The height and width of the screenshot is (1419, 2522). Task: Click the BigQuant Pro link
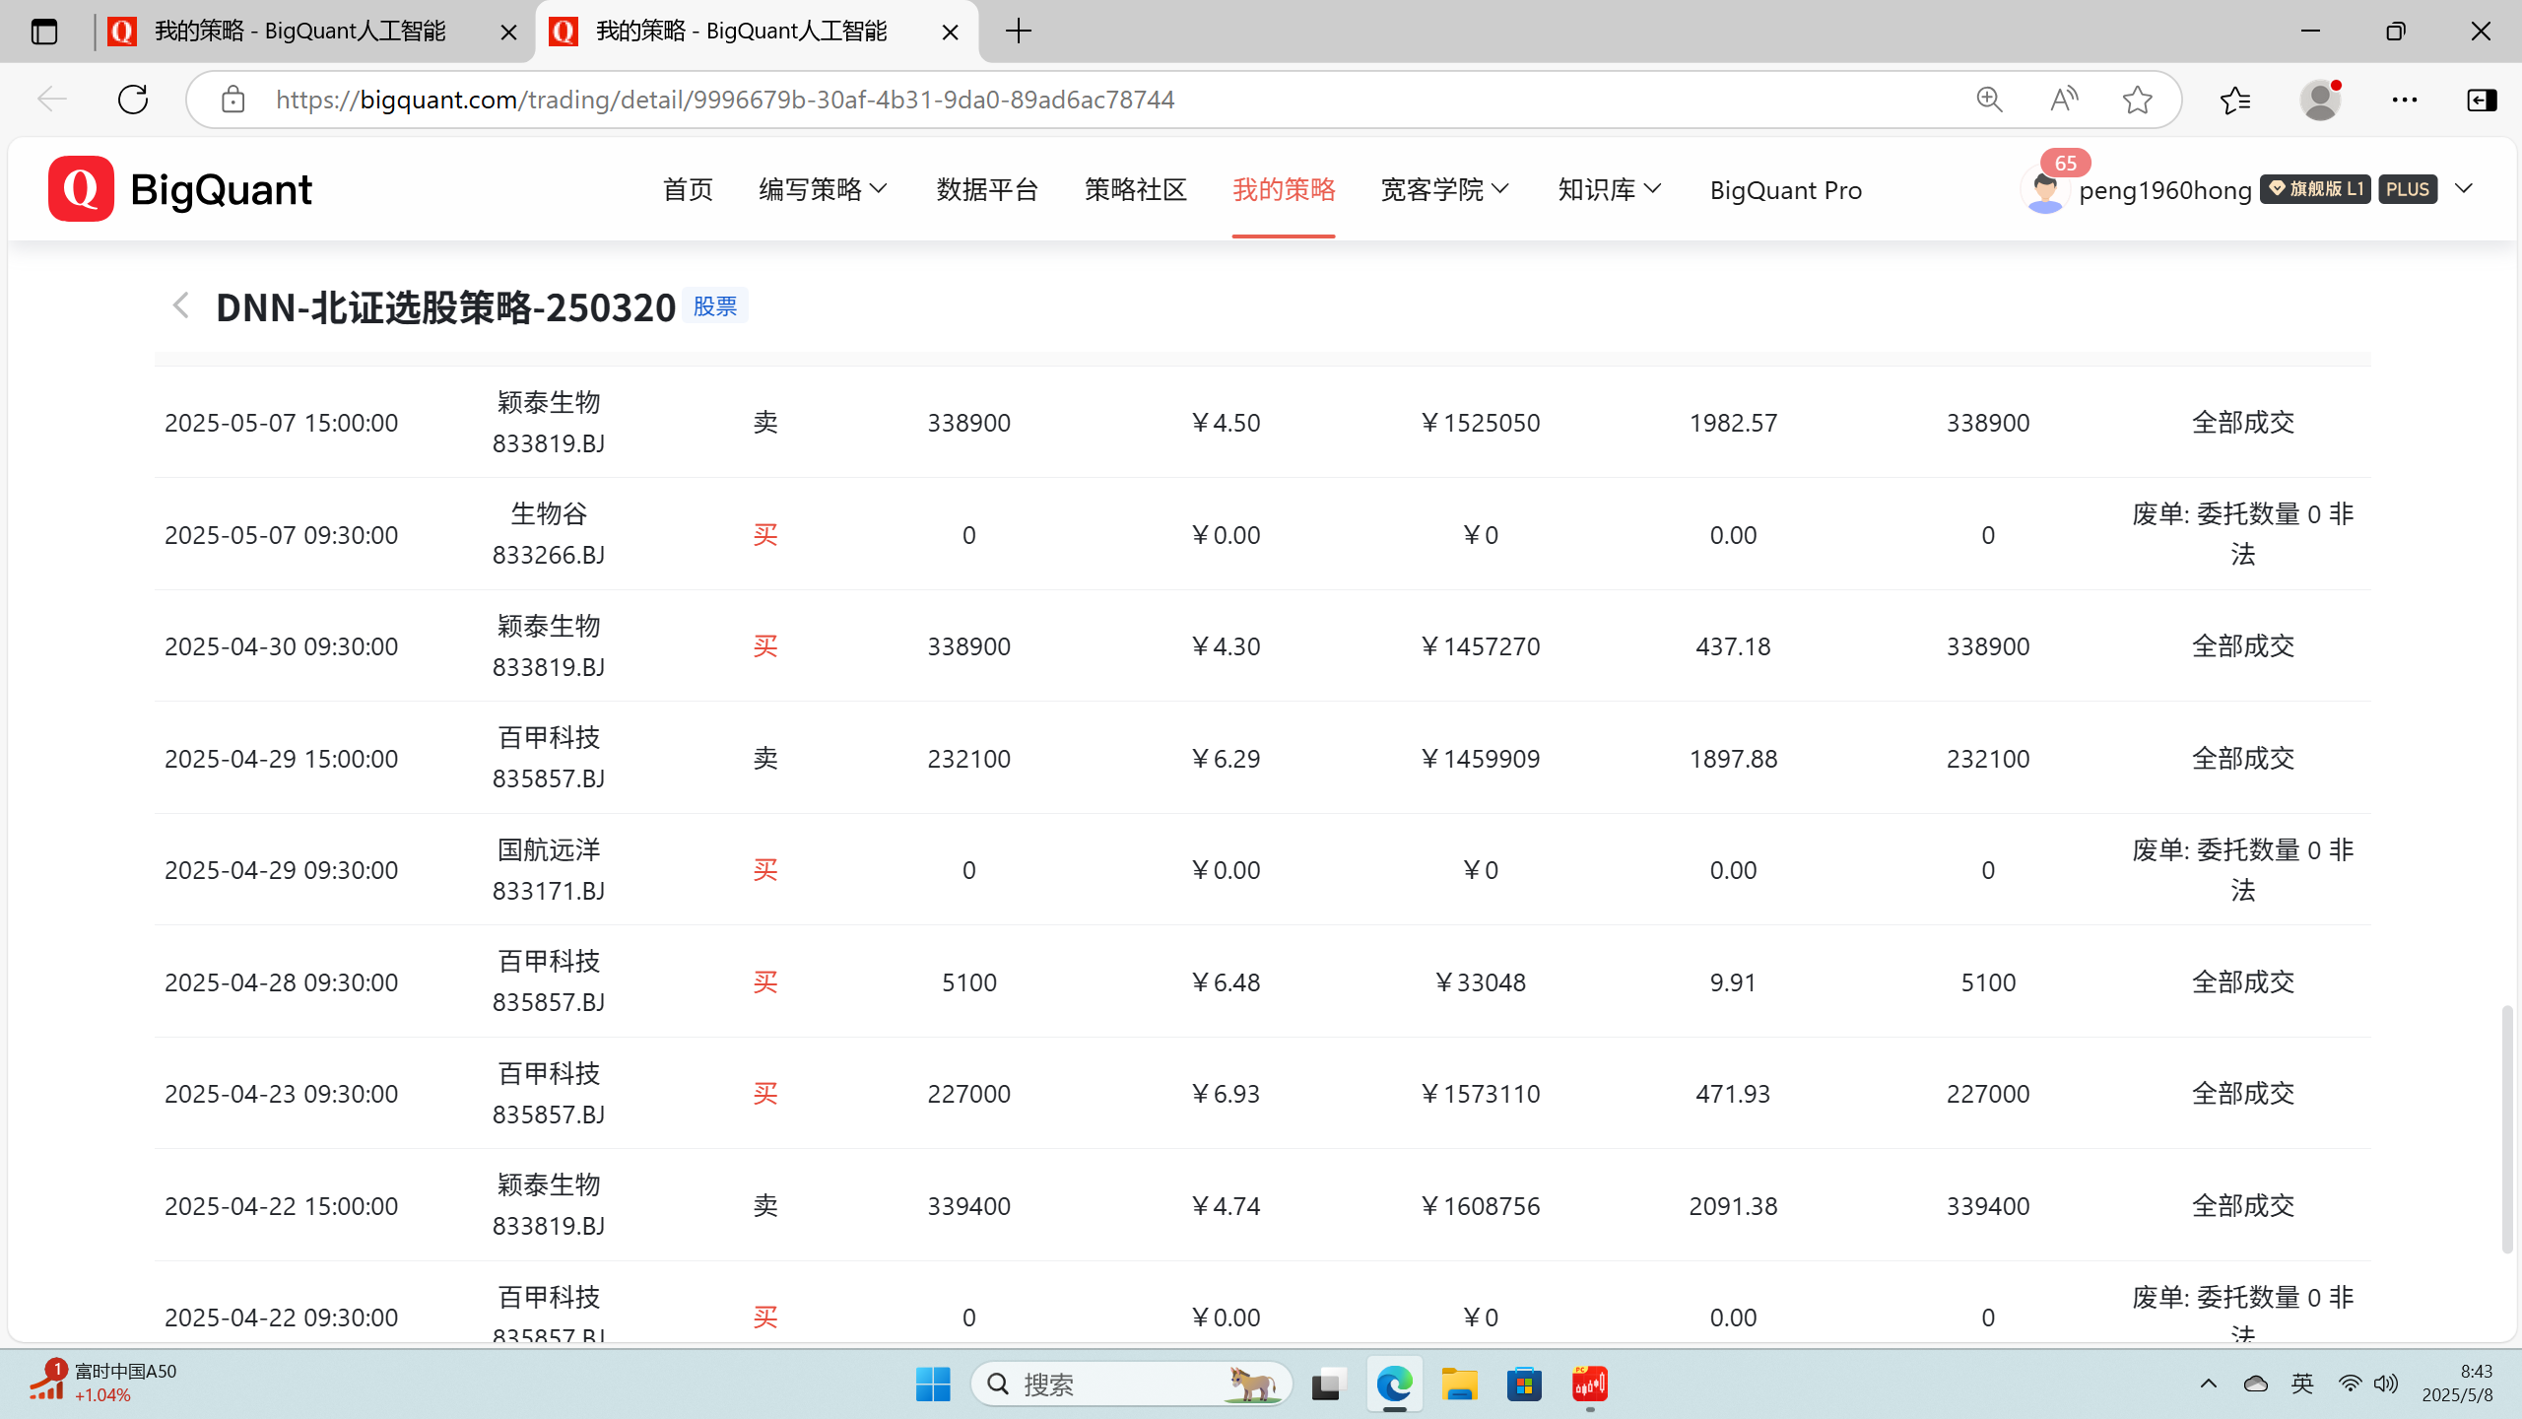(1785, 190)
